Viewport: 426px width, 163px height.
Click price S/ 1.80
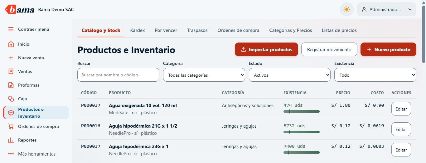click(341, 105)
